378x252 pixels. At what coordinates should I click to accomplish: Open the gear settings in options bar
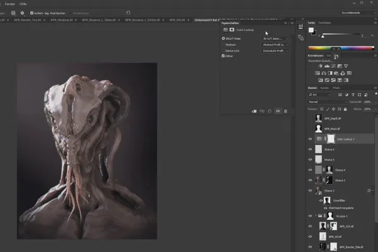pyautogui.click(x=22, y=13)
